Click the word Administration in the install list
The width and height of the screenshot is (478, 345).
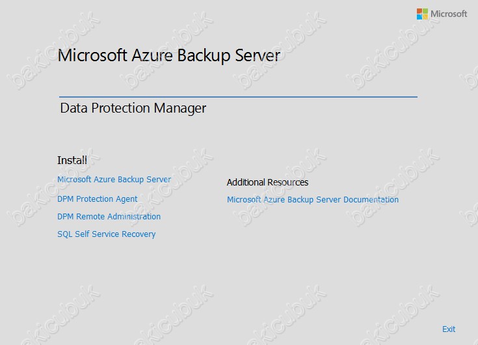click(x=134, y=217)
